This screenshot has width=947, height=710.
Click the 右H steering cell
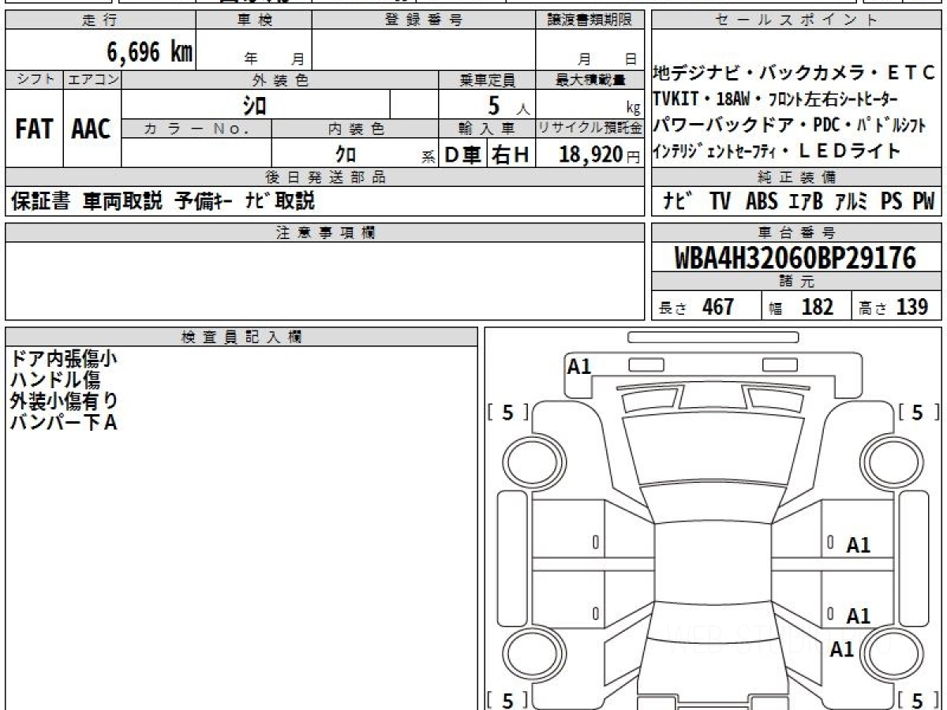pyautogui.click(x=511, y=154)
